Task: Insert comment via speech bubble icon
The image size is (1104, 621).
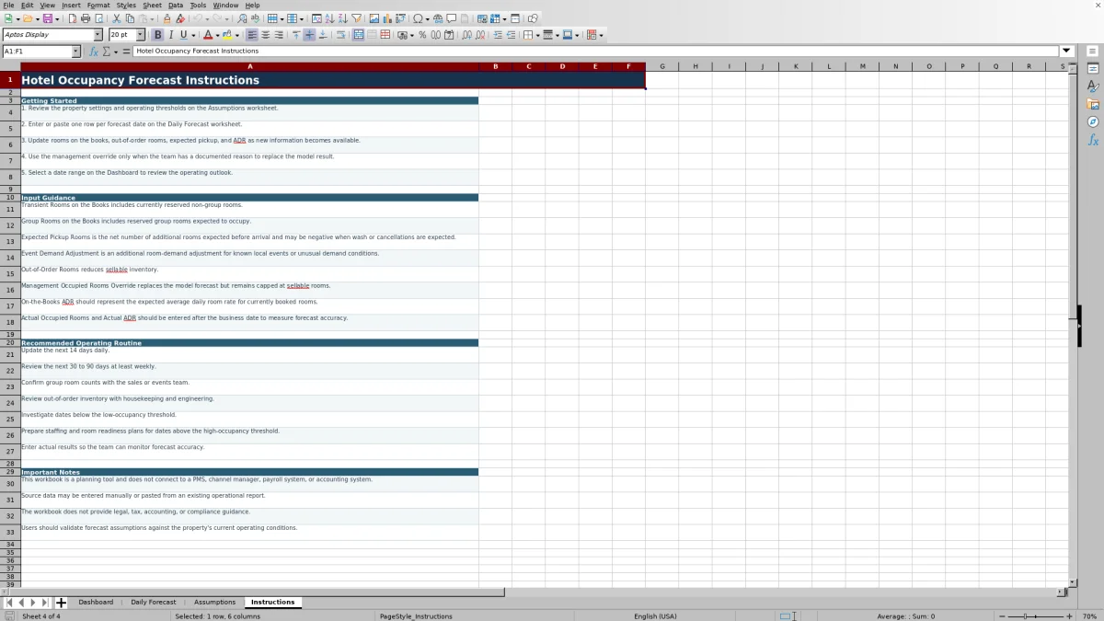Action: pos(452,18)
